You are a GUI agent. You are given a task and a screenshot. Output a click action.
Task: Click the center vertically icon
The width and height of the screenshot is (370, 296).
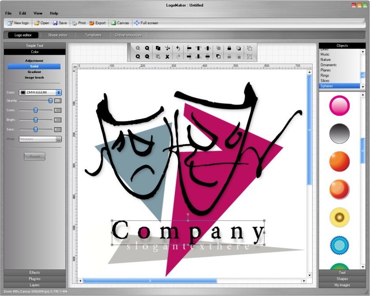pyautogui.click(x=208, y=57)
